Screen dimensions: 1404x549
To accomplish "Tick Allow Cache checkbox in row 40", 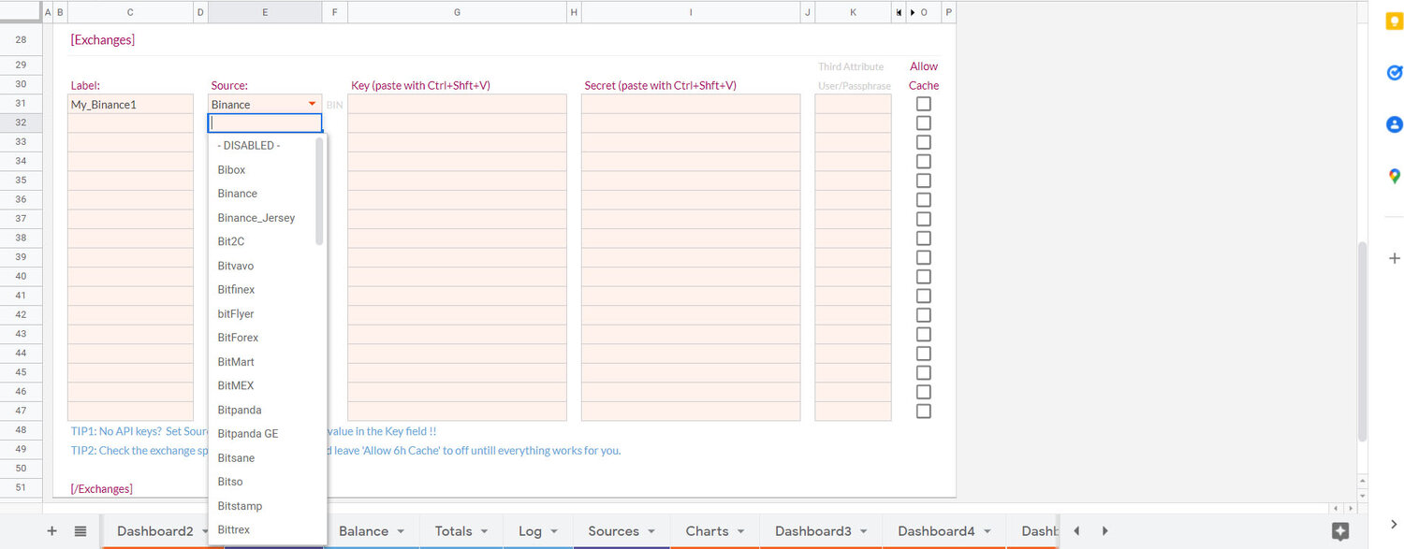I will [924, 277].
